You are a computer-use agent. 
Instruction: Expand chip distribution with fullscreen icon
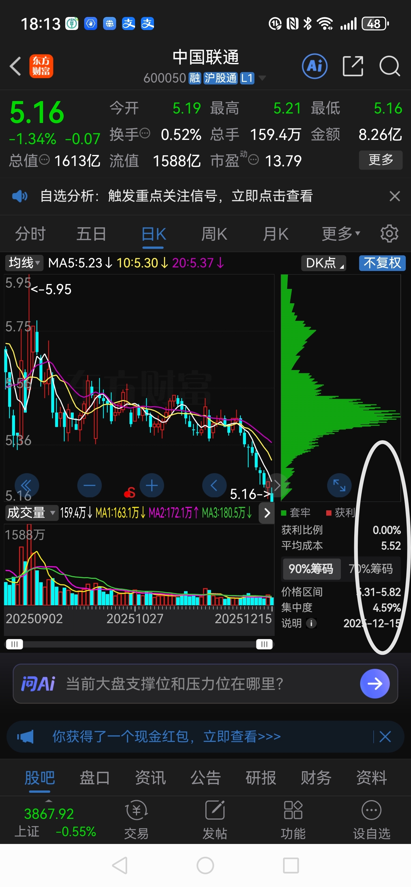[x=339, y=486]
